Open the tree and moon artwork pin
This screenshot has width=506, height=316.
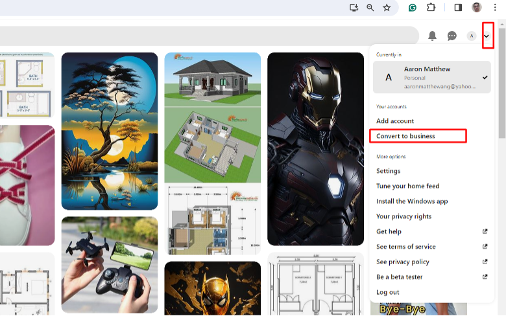click(x=110, y=131)
